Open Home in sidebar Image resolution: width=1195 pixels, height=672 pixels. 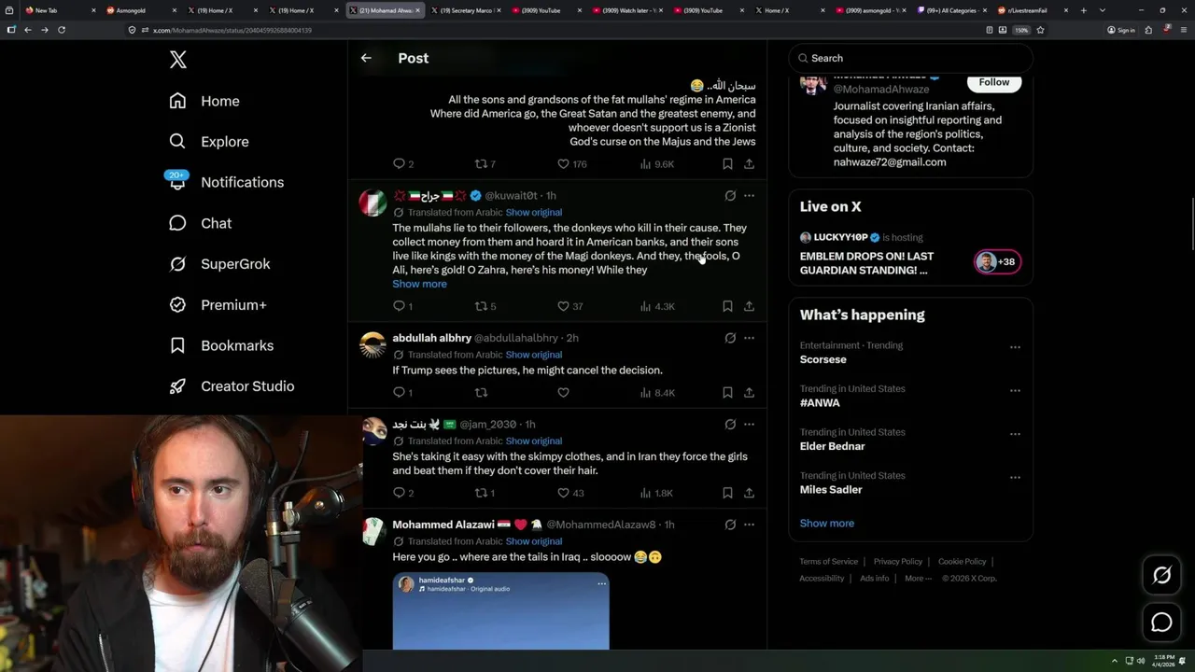[x=204, y=101]
